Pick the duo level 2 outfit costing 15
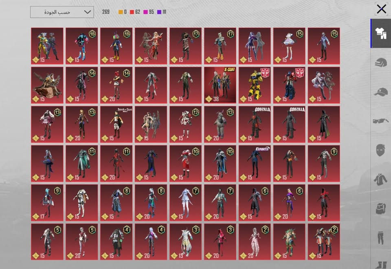The width and height of the screenshot is (391, 269). pyautogui.click(x=324, y=242)
